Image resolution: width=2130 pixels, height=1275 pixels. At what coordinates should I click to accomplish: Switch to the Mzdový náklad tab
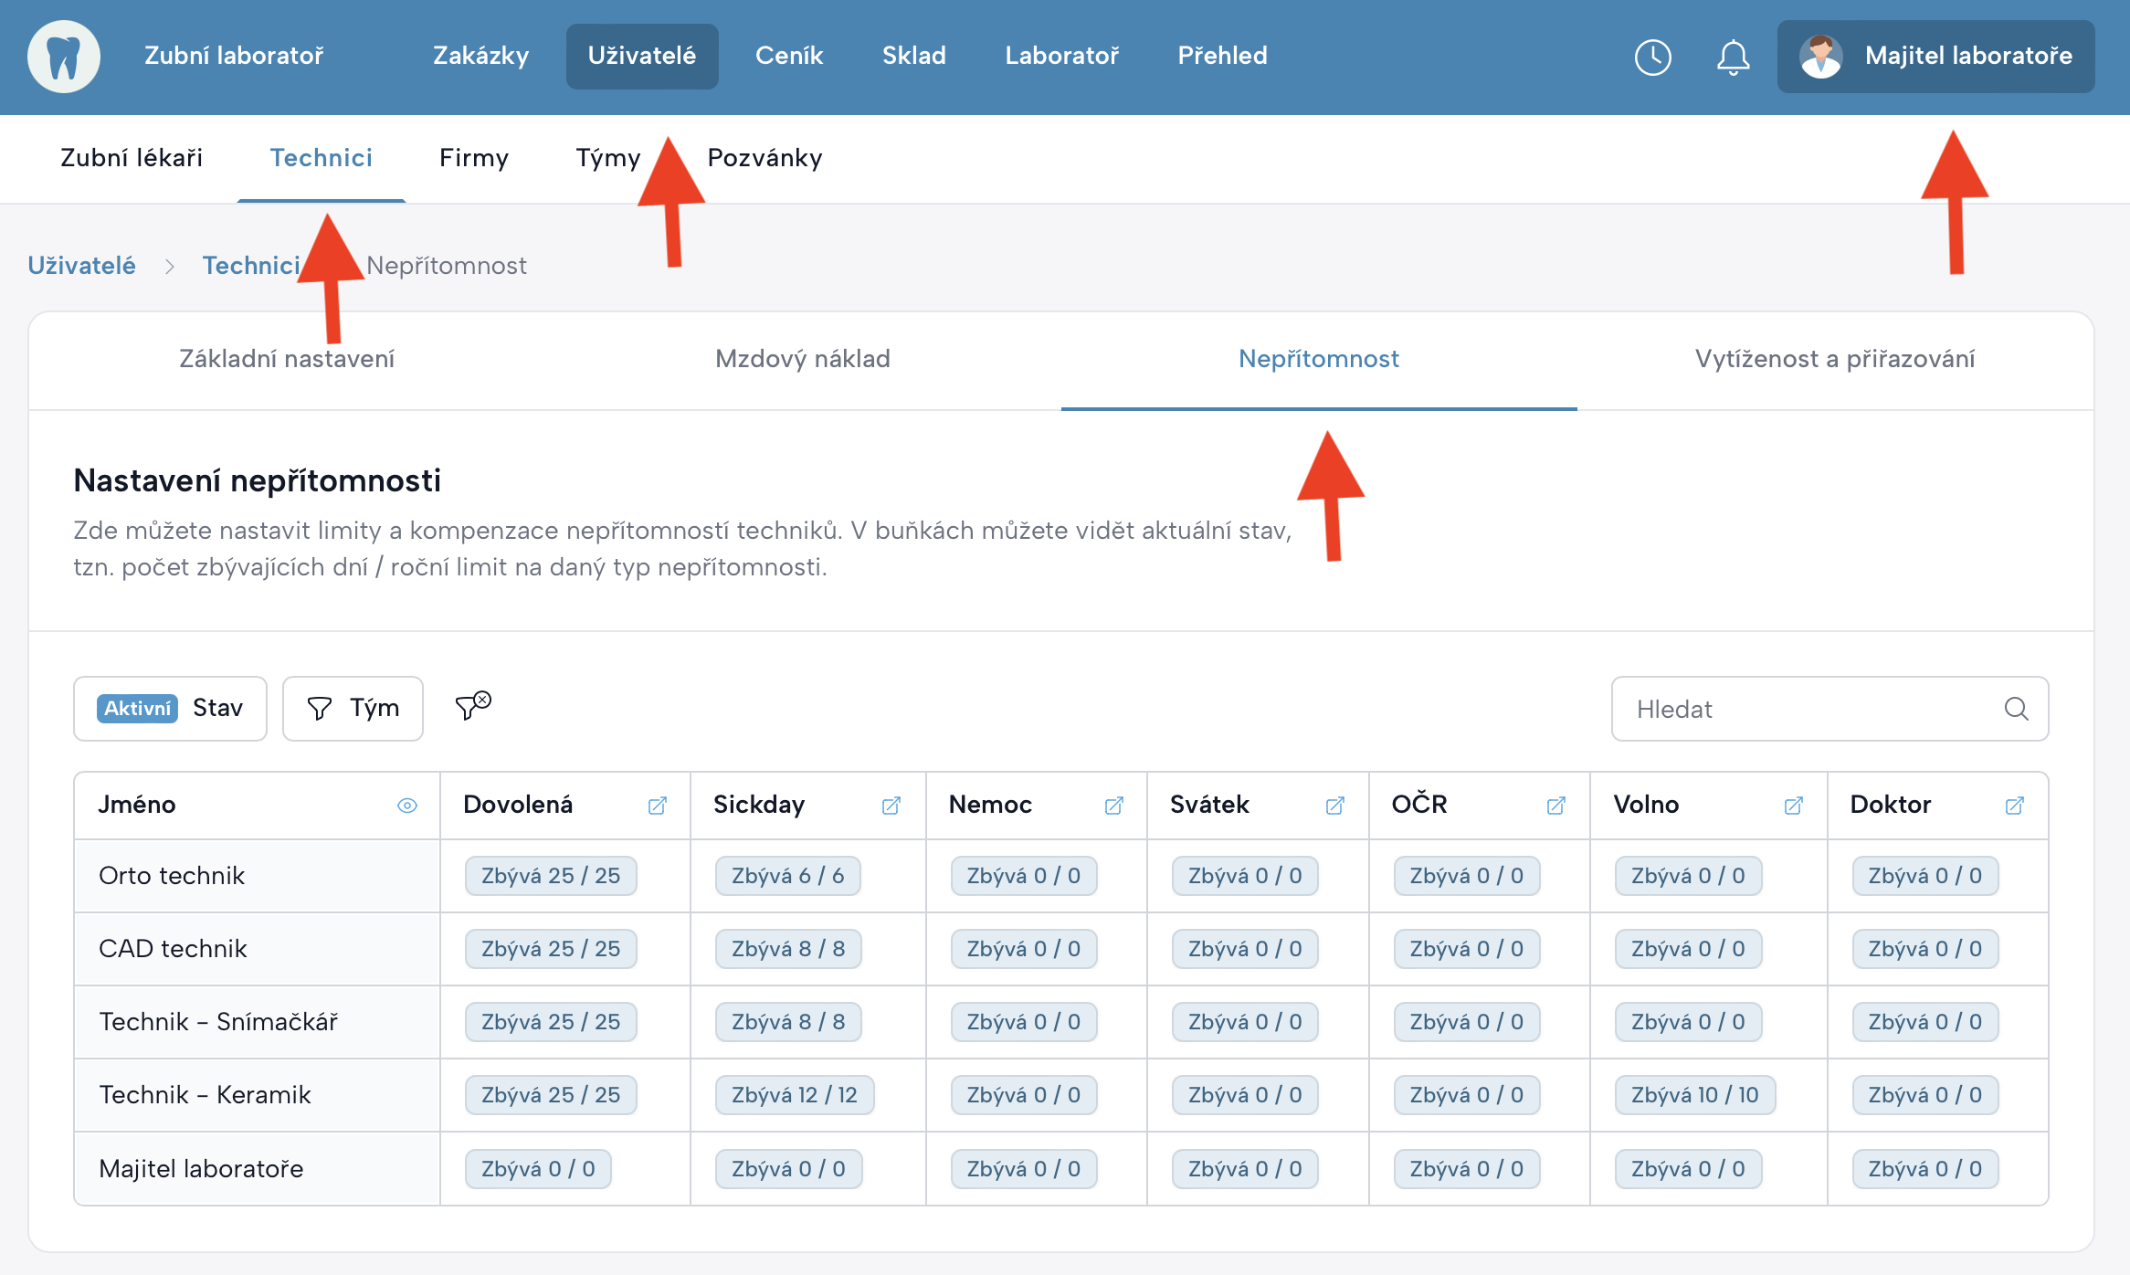[802, 359]
